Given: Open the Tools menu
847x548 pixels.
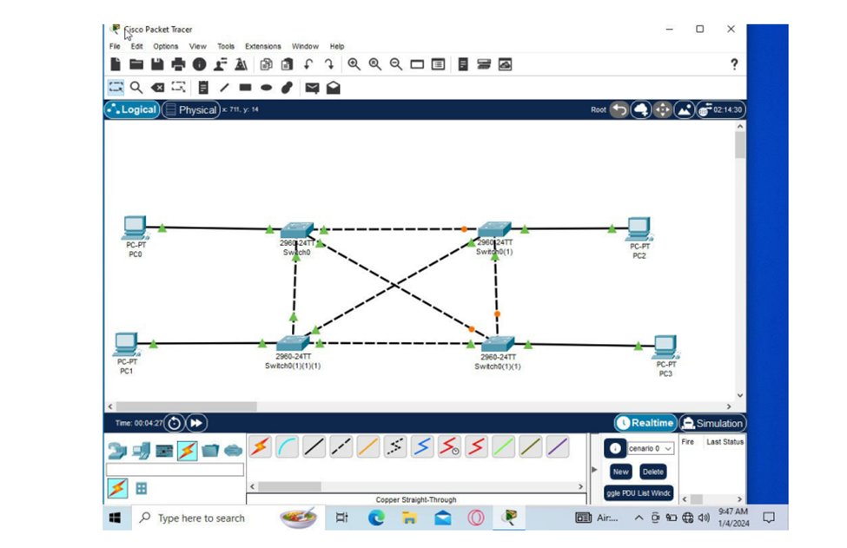Looking at the screenshot, I should (226, 46).
